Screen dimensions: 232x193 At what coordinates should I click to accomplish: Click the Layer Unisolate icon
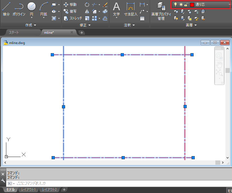[x=182, y=18]
